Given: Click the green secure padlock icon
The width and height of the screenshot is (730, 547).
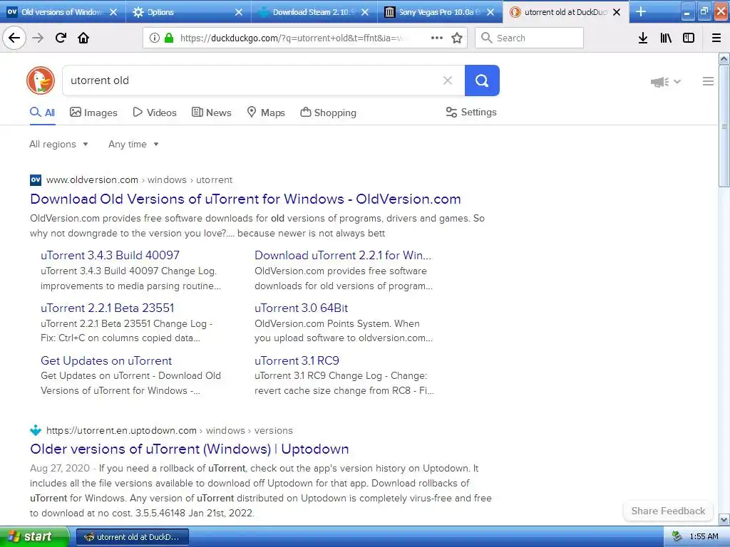Looking at the screenshot, I should (x=169, y=38).
